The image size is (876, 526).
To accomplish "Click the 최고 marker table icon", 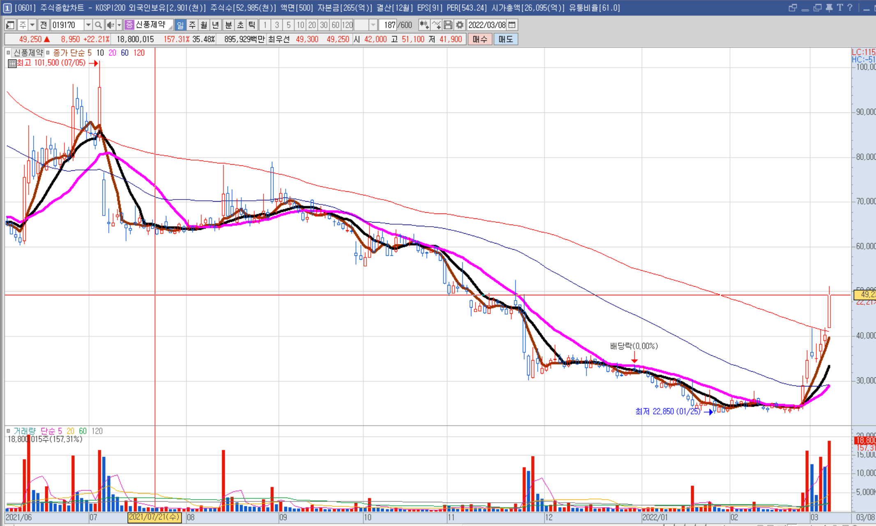I will pos(12,63).
